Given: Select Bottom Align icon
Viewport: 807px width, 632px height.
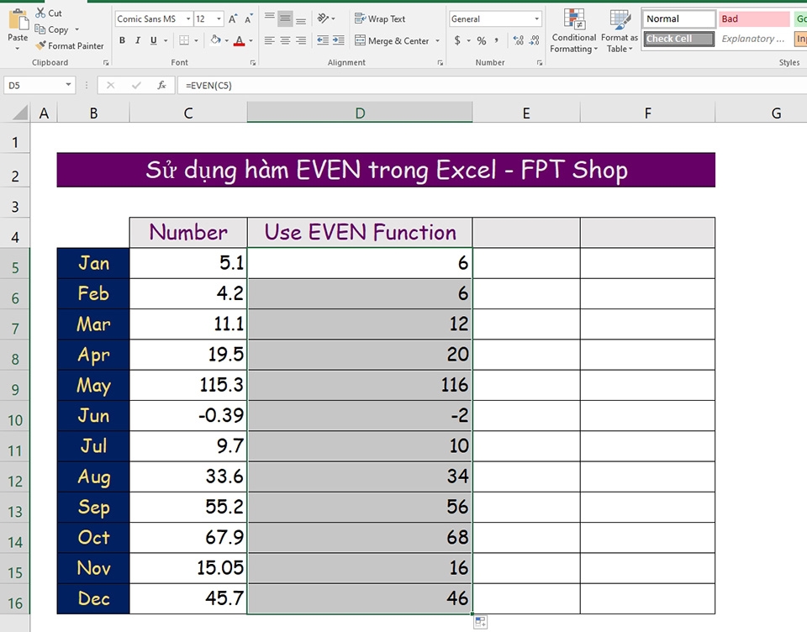Looking at the screenshot, I should click(301, 19).
